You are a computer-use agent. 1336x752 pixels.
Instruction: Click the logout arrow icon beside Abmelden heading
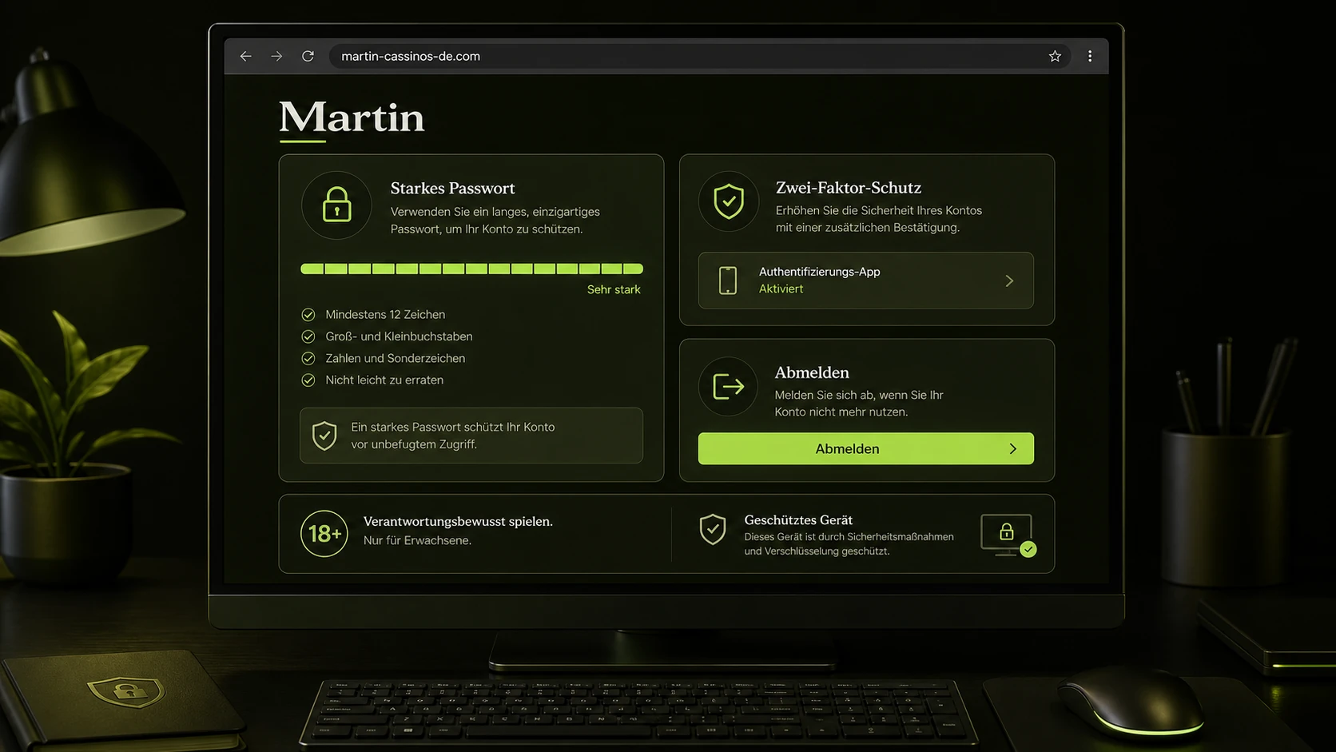[x=728, y=387]
